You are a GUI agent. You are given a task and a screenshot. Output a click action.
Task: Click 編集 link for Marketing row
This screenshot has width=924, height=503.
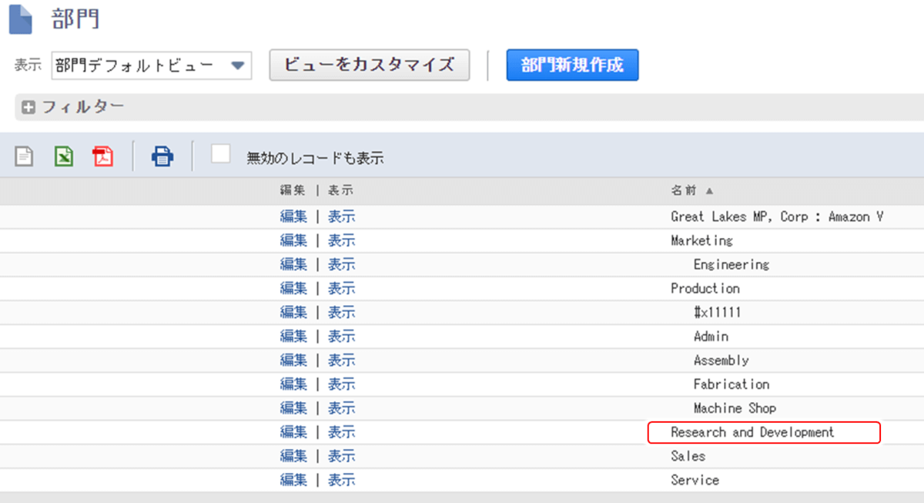(293, 240)
